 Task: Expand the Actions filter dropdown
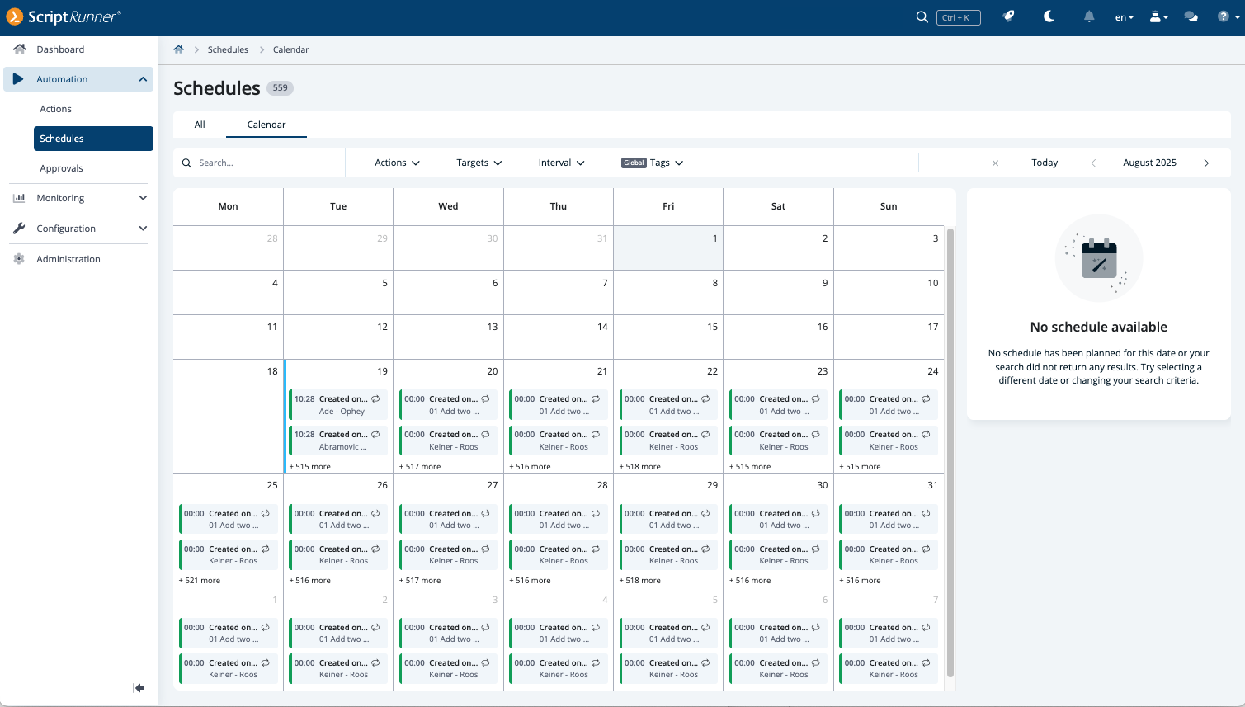[397, 163]
